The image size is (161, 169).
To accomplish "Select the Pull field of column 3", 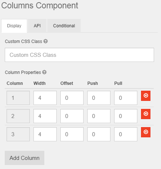I will pos(126,134).
